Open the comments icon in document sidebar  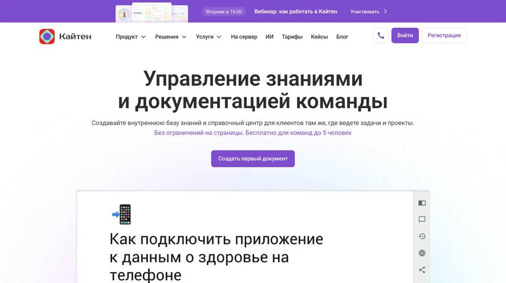[422, 219]
